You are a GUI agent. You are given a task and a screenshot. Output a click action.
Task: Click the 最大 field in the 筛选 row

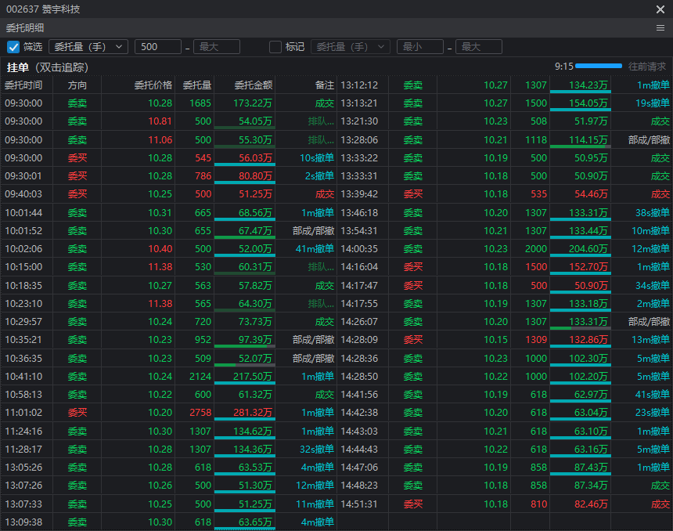[216, 47]
